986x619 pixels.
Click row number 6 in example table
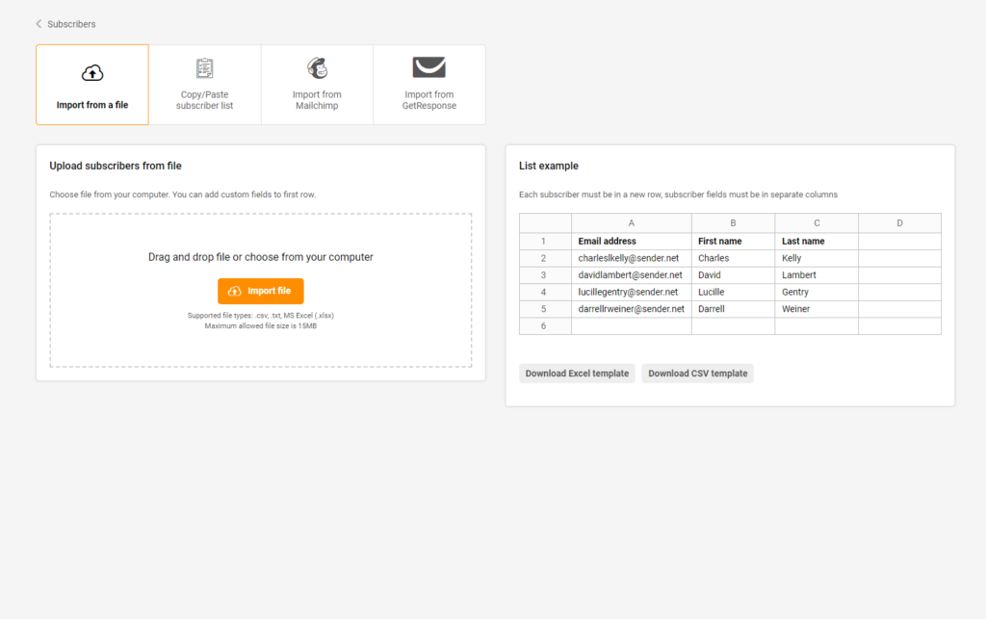point(545,326)
